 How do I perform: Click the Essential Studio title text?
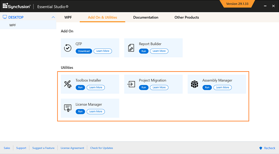(x=53, y=7)
